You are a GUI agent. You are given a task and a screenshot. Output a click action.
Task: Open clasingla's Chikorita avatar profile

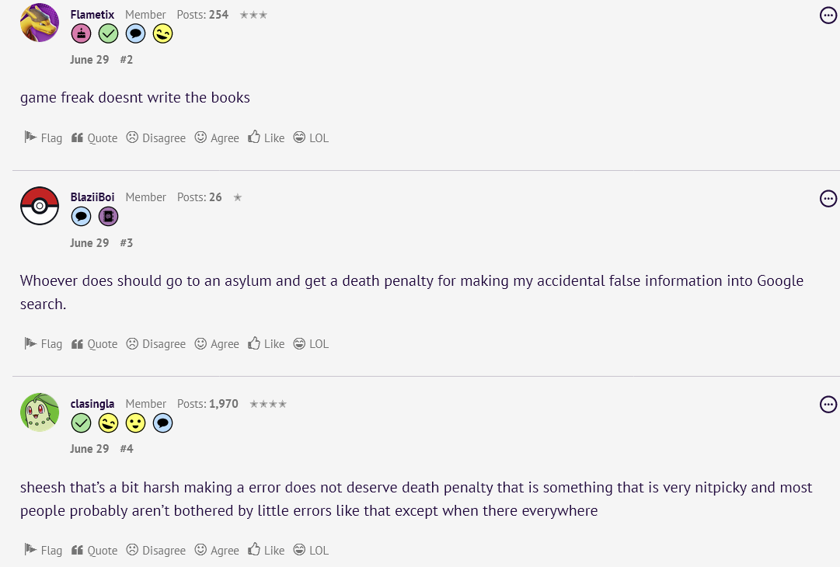coord(40,412)
